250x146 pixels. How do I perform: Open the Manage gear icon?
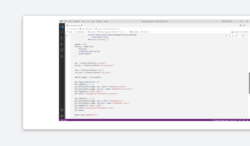(x=62, y=116)
